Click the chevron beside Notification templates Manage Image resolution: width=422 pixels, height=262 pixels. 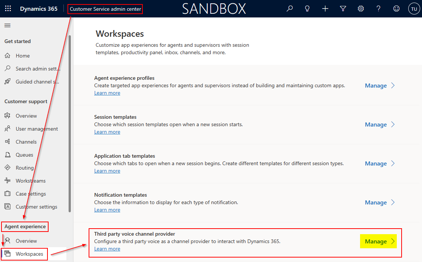[393, 203]
